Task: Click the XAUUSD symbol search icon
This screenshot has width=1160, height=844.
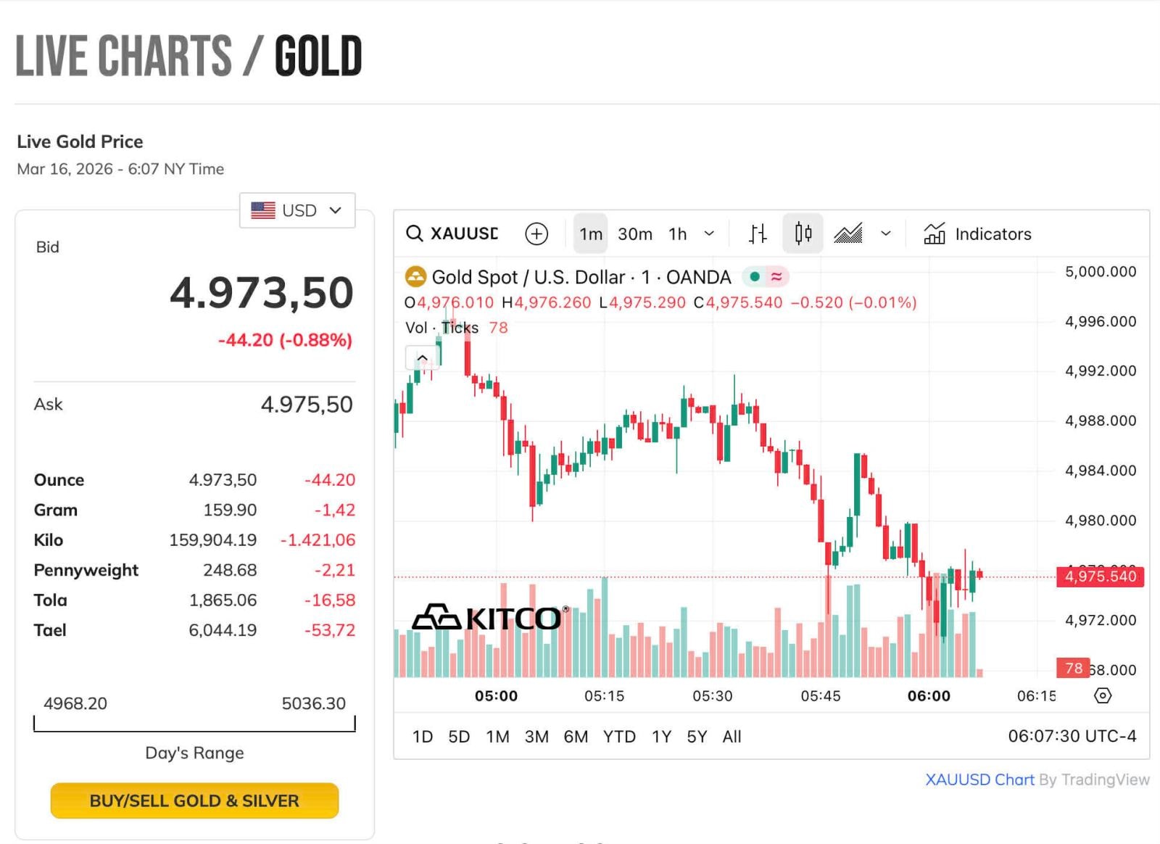Action: pyautogui.click(x=415, y=233)
